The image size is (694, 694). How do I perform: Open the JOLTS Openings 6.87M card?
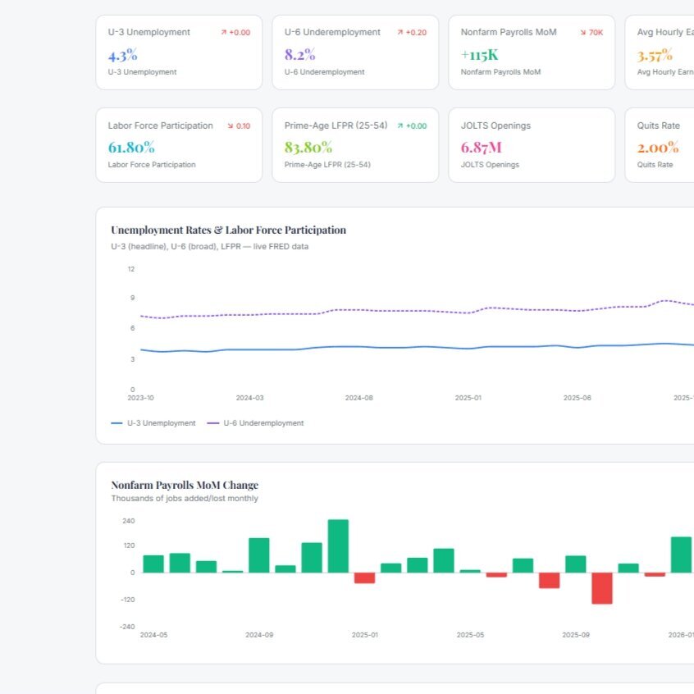point(532,145)
